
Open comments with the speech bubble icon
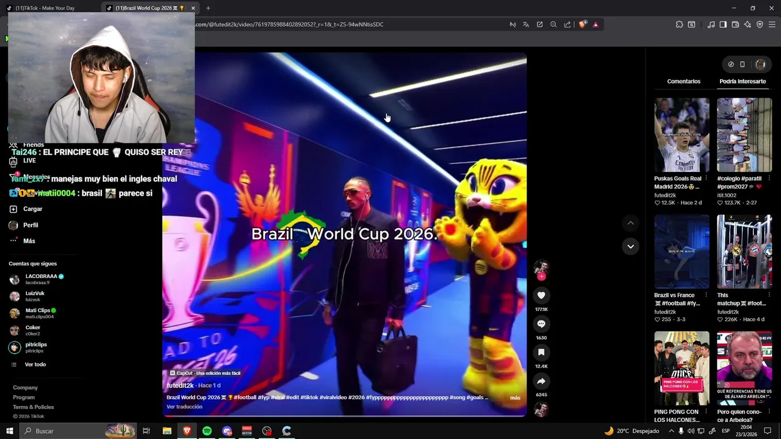tap(541, 324)
